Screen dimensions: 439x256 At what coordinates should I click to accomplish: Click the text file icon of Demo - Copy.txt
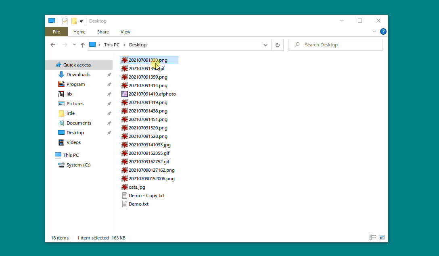(125, 196)
